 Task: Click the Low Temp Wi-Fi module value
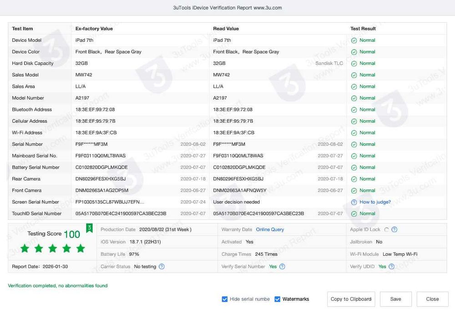tap(400, 254)
